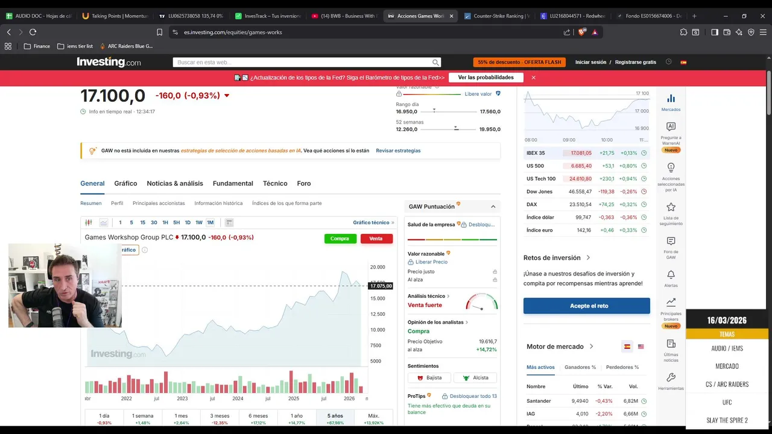Click the Rango día slider marker
772x434 pixels.
[434, 111]
